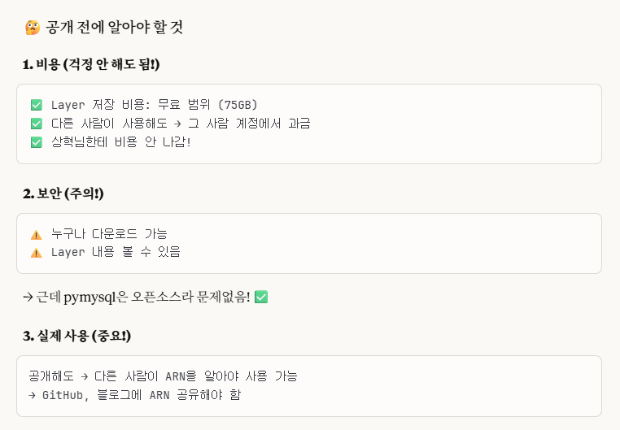The image size is (620, 430).
Task: Select the heading 2. 보안 (주의!)
Action: 63,193
